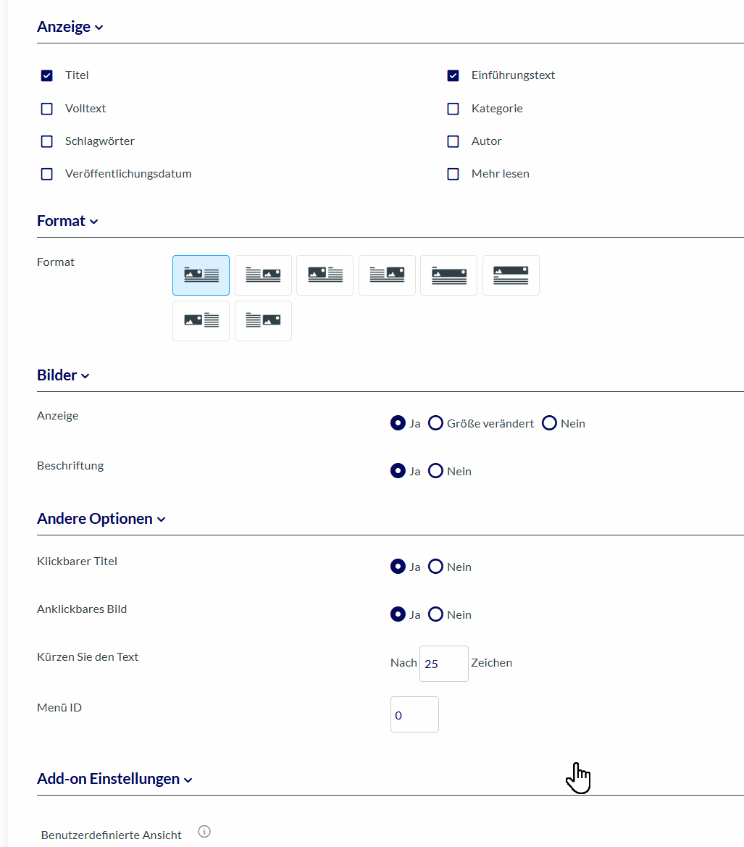Click the character count field showing 25
This screenshot has height=847, width=744.
tap(443, 664)
